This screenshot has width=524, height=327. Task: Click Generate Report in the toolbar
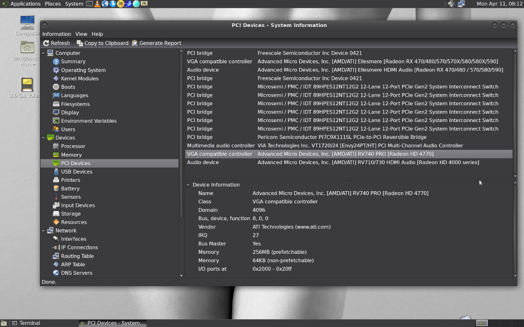tap(157, 43)
